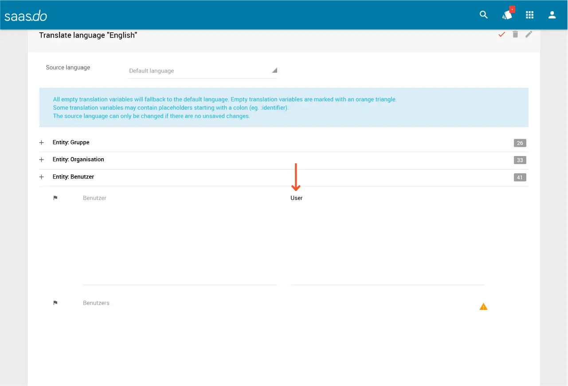Click the flag icon beside Benutzer
This screenshot has height=386, width=568.
(55, 198)
